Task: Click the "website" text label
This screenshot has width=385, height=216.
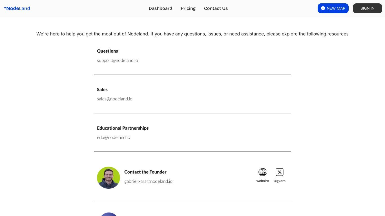Action: tap(263, 181)
